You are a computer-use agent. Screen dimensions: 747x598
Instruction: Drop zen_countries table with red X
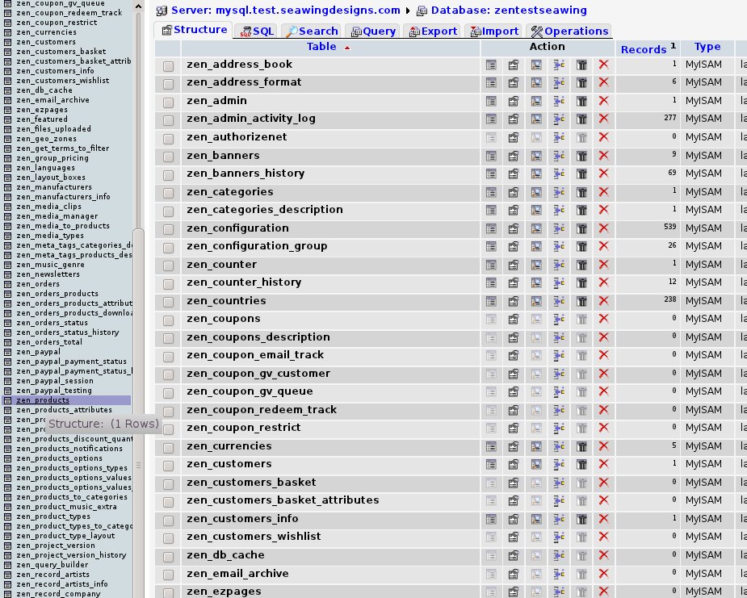[x=603, y=301]
